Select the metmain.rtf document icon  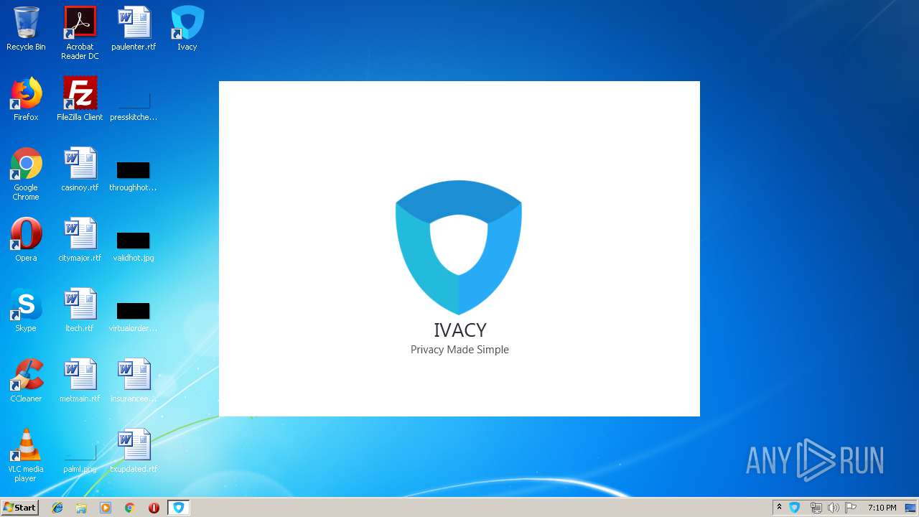(x=80, y=381)
